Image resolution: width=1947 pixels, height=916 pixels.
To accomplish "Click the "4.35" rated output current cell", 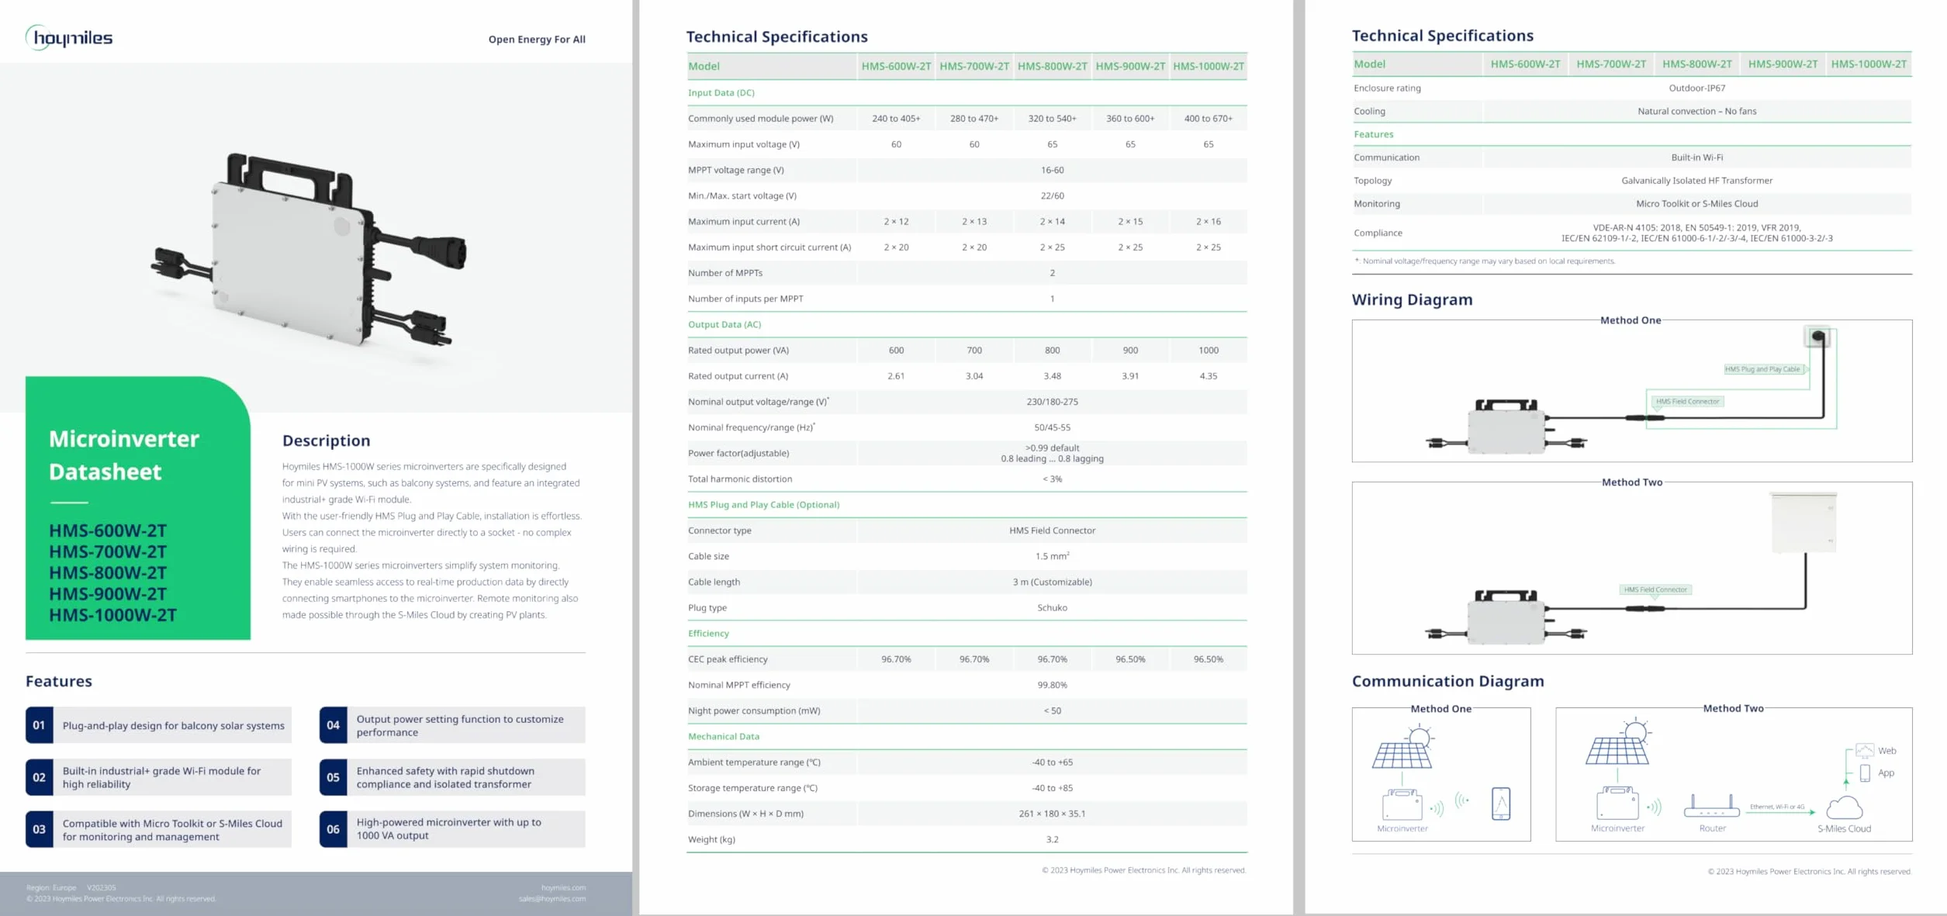I will pos(1208,375).
